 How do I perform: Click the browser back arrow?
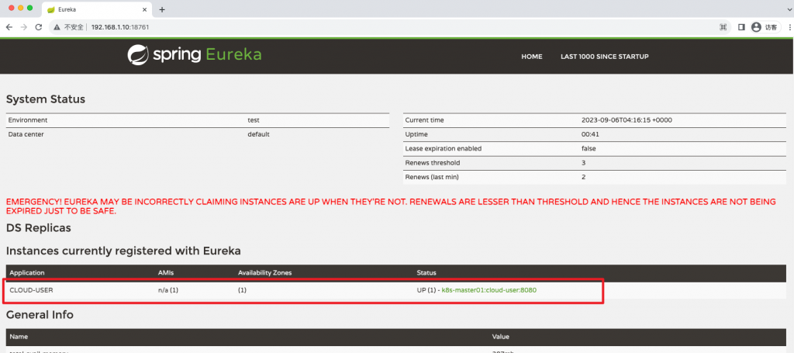pos(9,27)
